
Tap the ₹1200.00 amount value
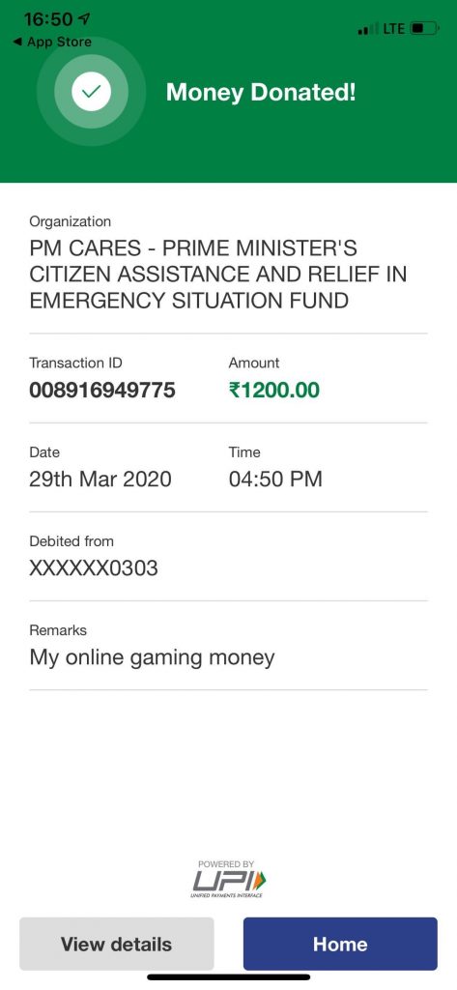coord(274,391)
